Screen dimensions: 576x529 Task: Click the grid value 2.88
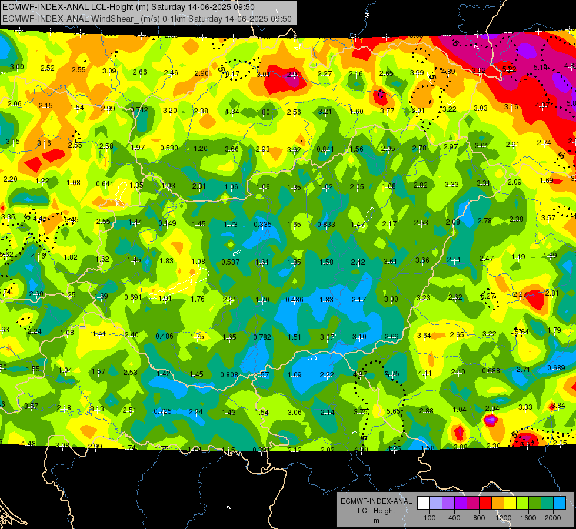point(427,410)
